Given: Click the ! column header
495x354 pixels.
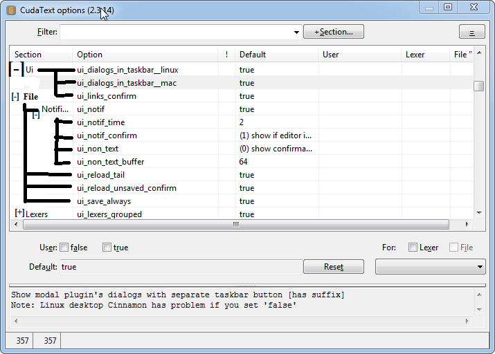Looking at the screenshot, I should coord(226,54).
